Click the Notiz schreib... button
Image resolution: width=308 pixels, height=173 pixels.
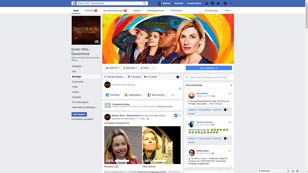coord(157,95)
